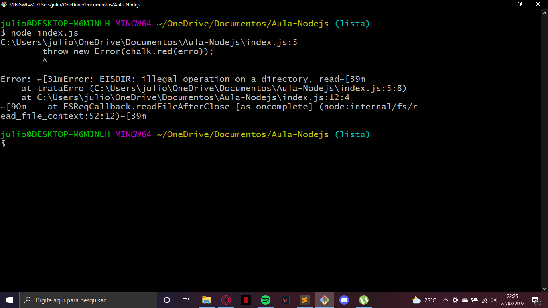Open Task View on taskbar
The image size is (548, 308).
pyautogui.click(x=186, y=300)
